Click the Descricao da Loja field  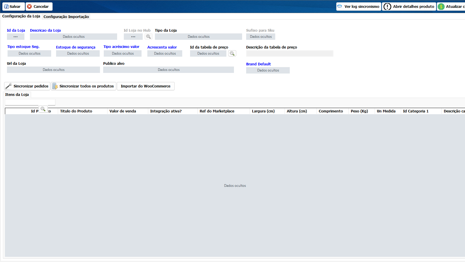[x=74, y=37]
